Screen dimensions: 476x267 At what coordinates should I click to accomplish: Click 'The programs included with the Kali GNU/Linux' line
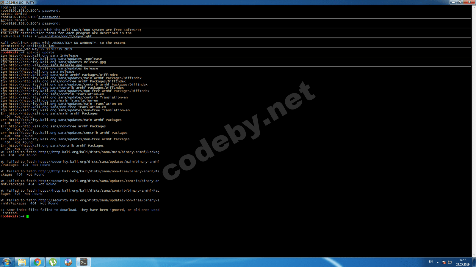click(71, 30)
